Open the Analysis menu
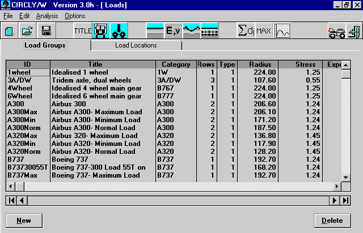The height and width of the screenshot is (233, 363). click(x=47, y=16)
